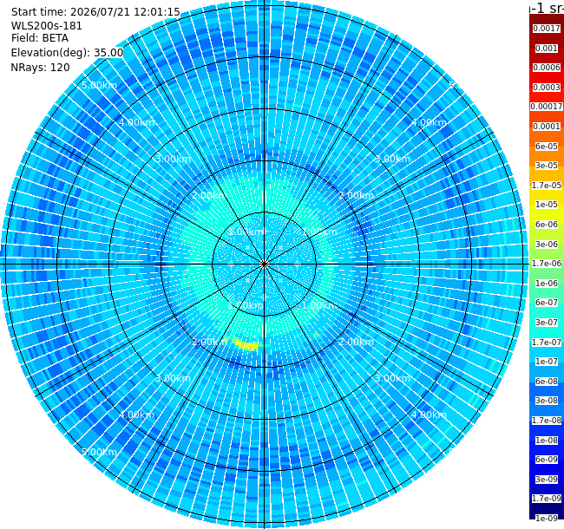564x529 pixels.
Task: Click the 0.0001 orange colorbar label
Action: (547, 127)
